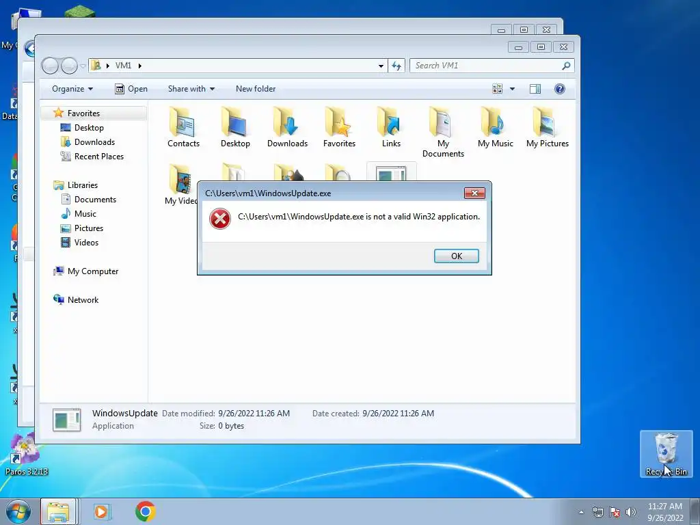Click the search magnifier icon
The image size is (700, 525).
pos(566,66)
